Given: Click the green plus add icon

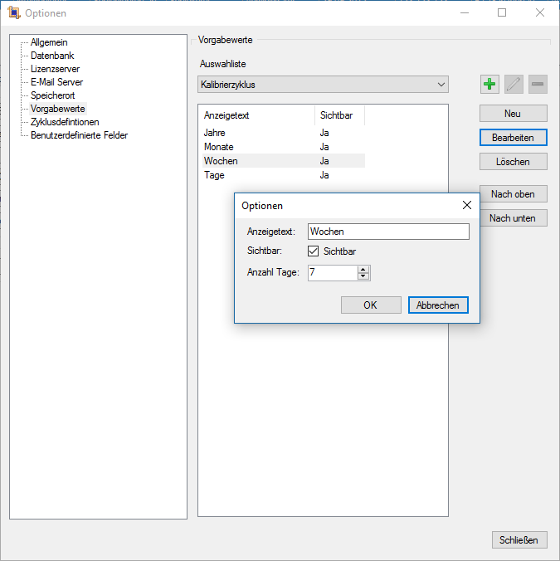Looking at the screenshot, I should tap(489, 84).
